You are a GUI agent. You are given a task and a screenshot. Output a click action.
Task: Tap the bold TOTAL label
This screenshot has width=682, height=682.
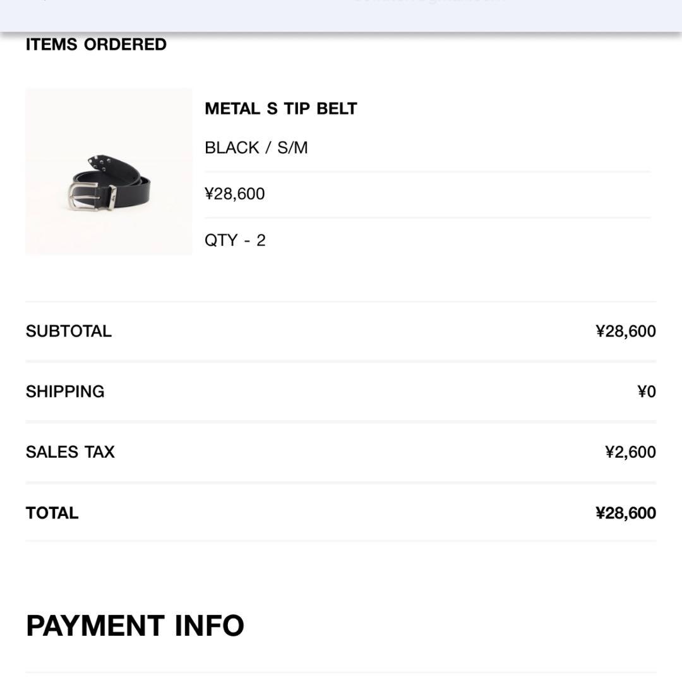pyautogui.click(x=52, y=513)
